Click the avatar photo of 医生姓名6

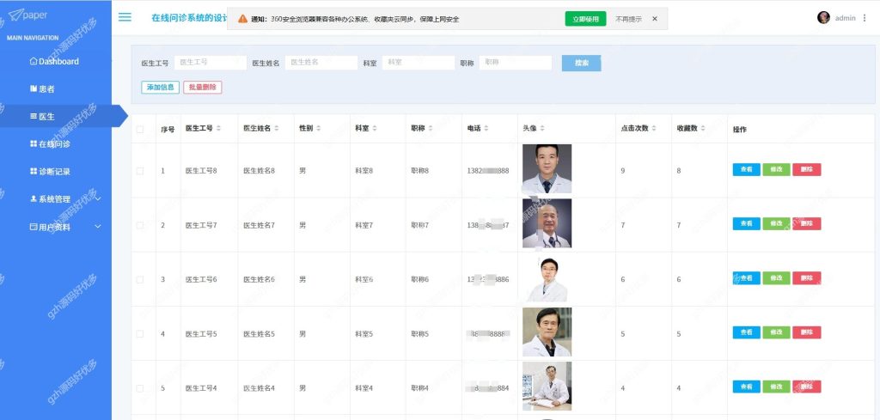(x=547, y=277)
